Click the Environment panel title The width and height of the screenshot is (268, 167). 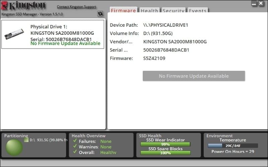219,136
